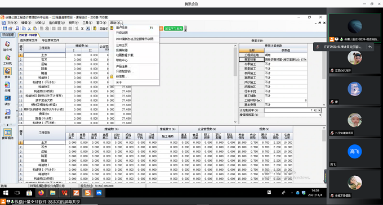This screenshot has width=383, height=205.
Task: Select 隧道 row in upper table
Action: tap(44, 73)
